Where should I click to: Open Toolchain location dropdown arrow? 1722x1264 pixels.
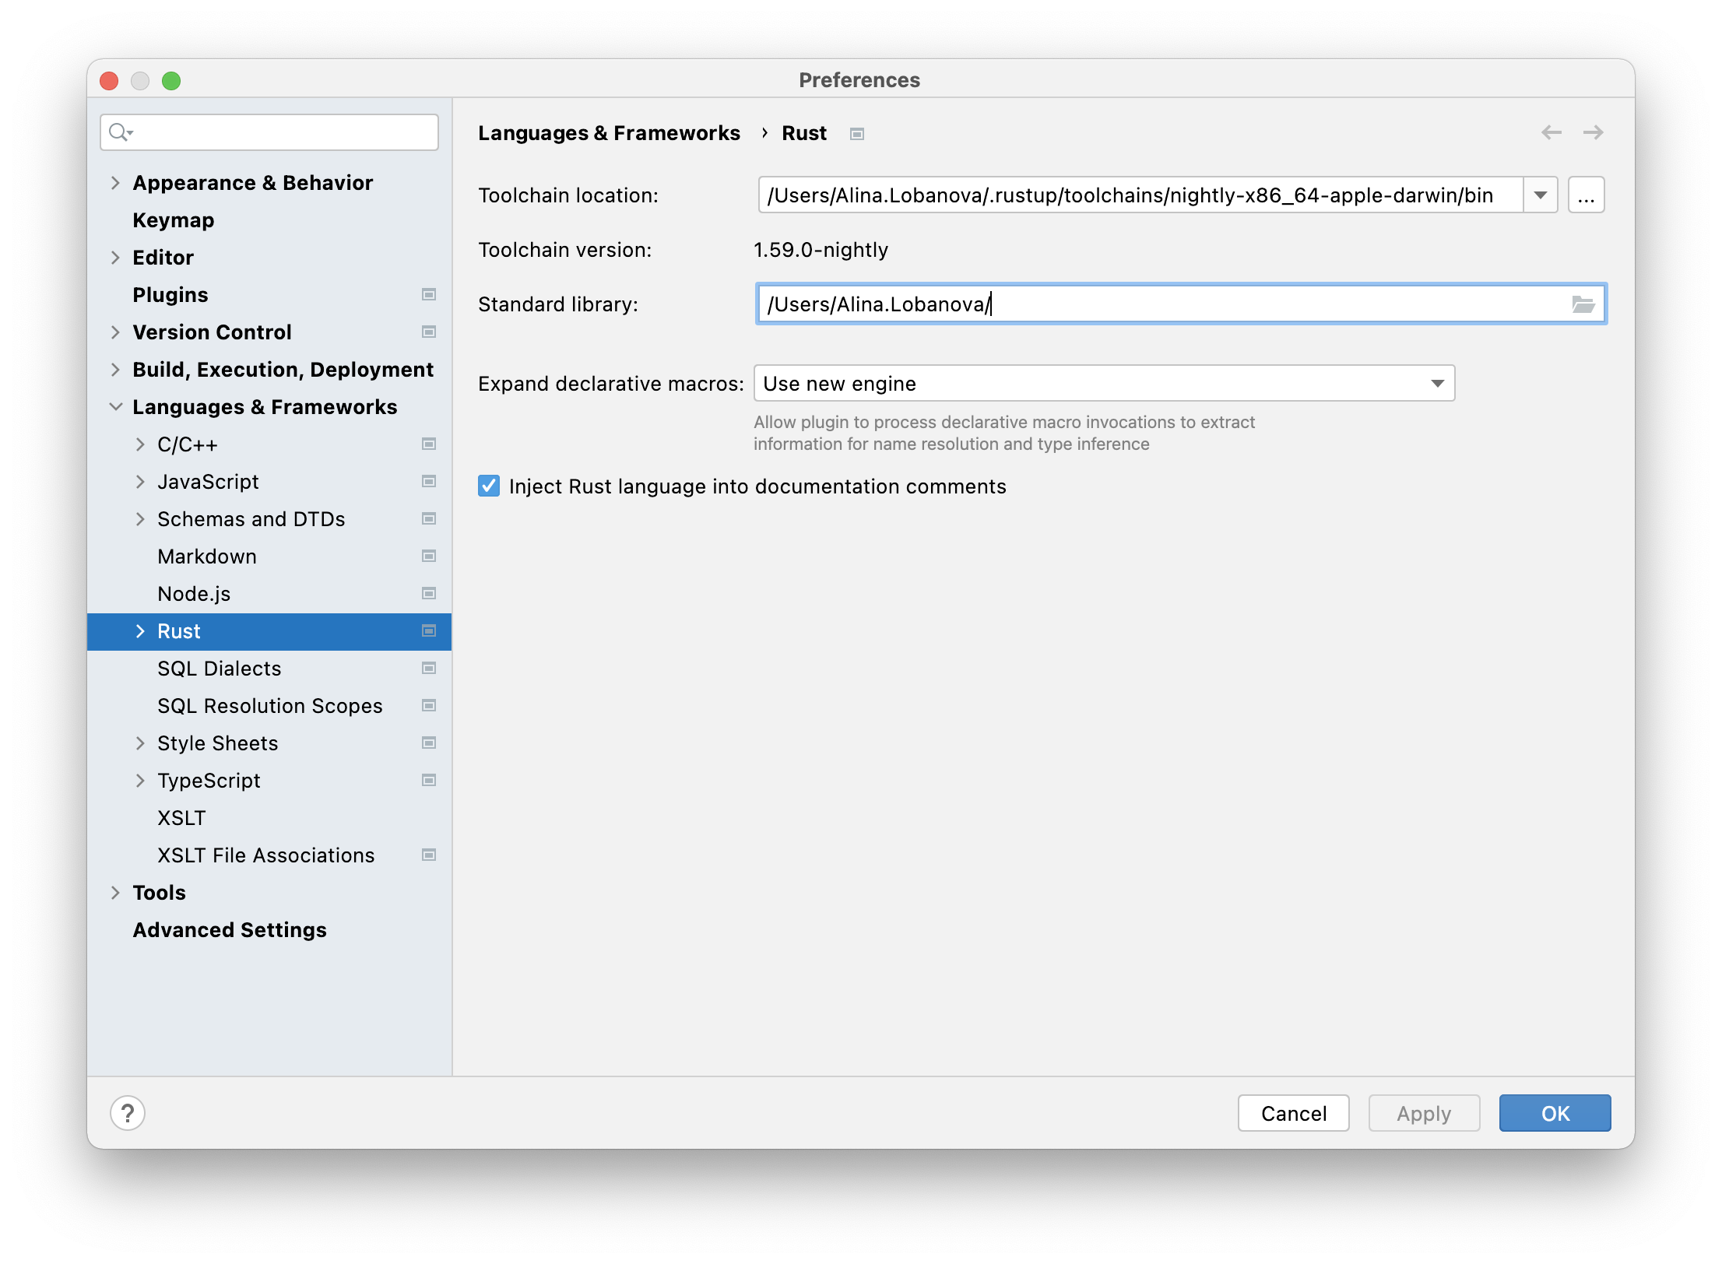click(1540, 195)
